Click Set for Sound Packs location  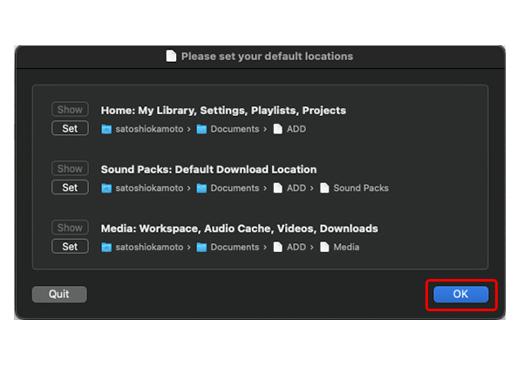tap(70, 187)
